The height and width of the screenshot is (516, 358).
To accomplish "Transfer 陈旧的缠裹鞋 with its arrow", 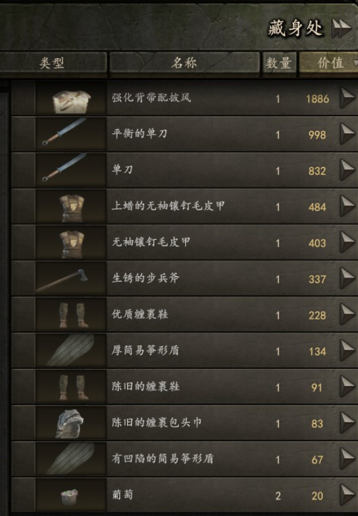I will click(347, 386).
